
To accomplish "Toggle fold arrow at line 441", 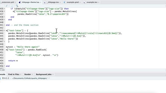I will pos(4,25).
